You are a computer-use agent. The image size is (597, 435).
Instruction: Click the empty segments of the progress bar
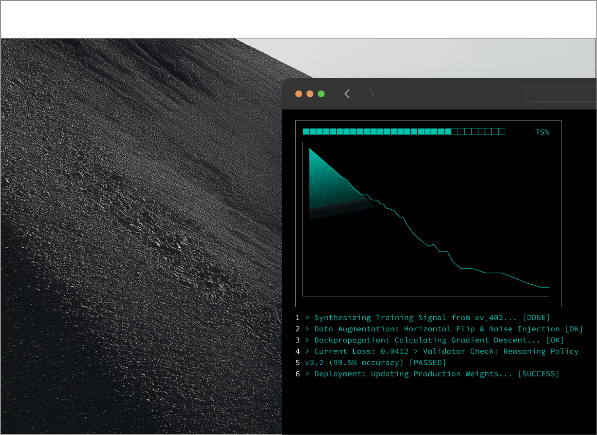tap(478, 131)
